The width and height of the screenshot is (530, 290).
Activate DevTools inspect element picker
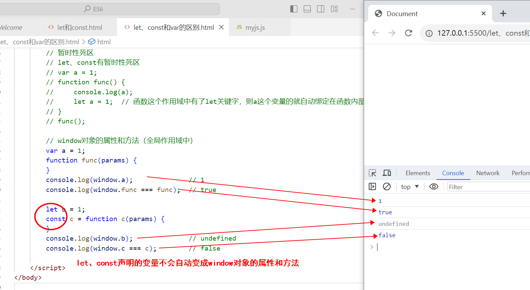tap(372, 173)
